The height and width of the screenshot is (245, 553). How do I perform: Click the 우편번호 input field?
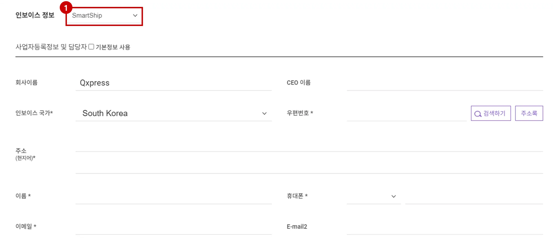[x=406, y=113]
